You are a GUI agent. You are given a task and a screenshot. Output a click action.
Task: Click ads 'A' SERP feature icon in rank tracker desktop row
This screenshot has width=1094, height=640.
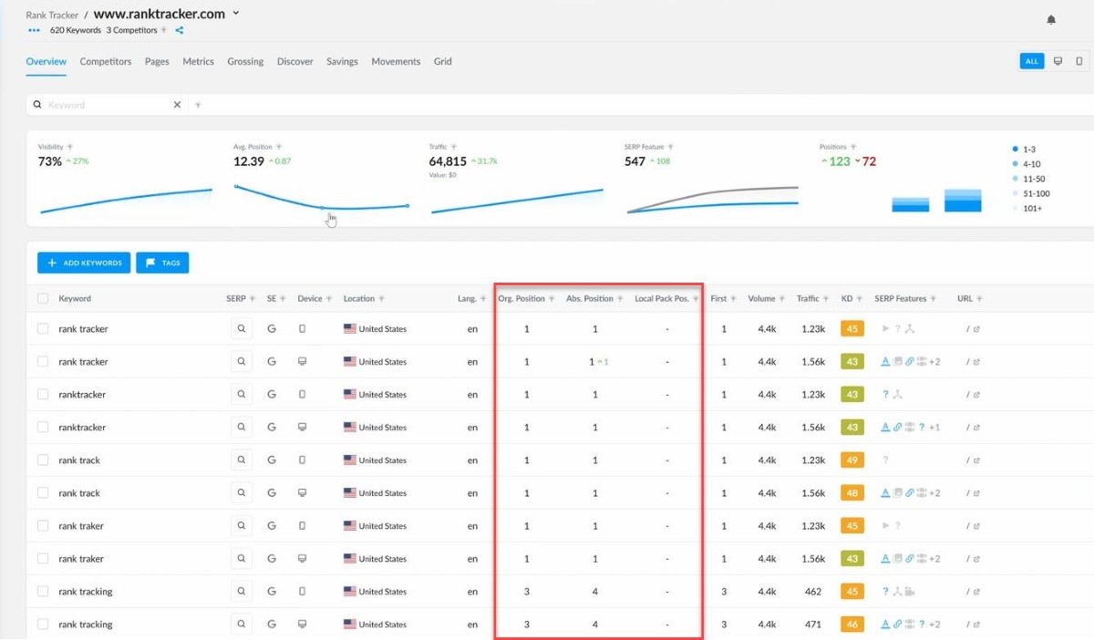click(885, 362)
